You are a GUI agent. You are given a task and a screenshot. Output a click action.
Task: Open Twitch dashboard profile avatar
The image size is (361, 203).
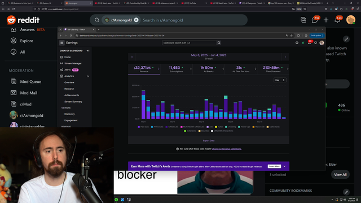(x=322, y=43)
